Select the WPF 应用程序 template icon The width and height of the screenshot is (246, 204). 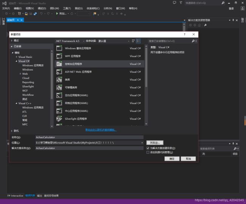[59, 56]
